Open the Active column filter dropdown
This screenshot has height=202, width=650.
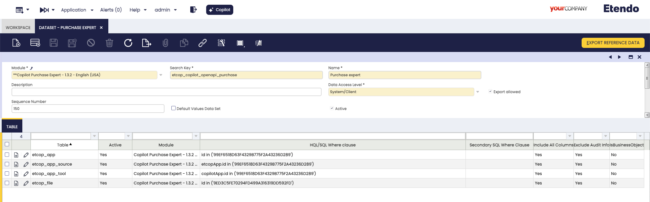(x=128, y=136)
